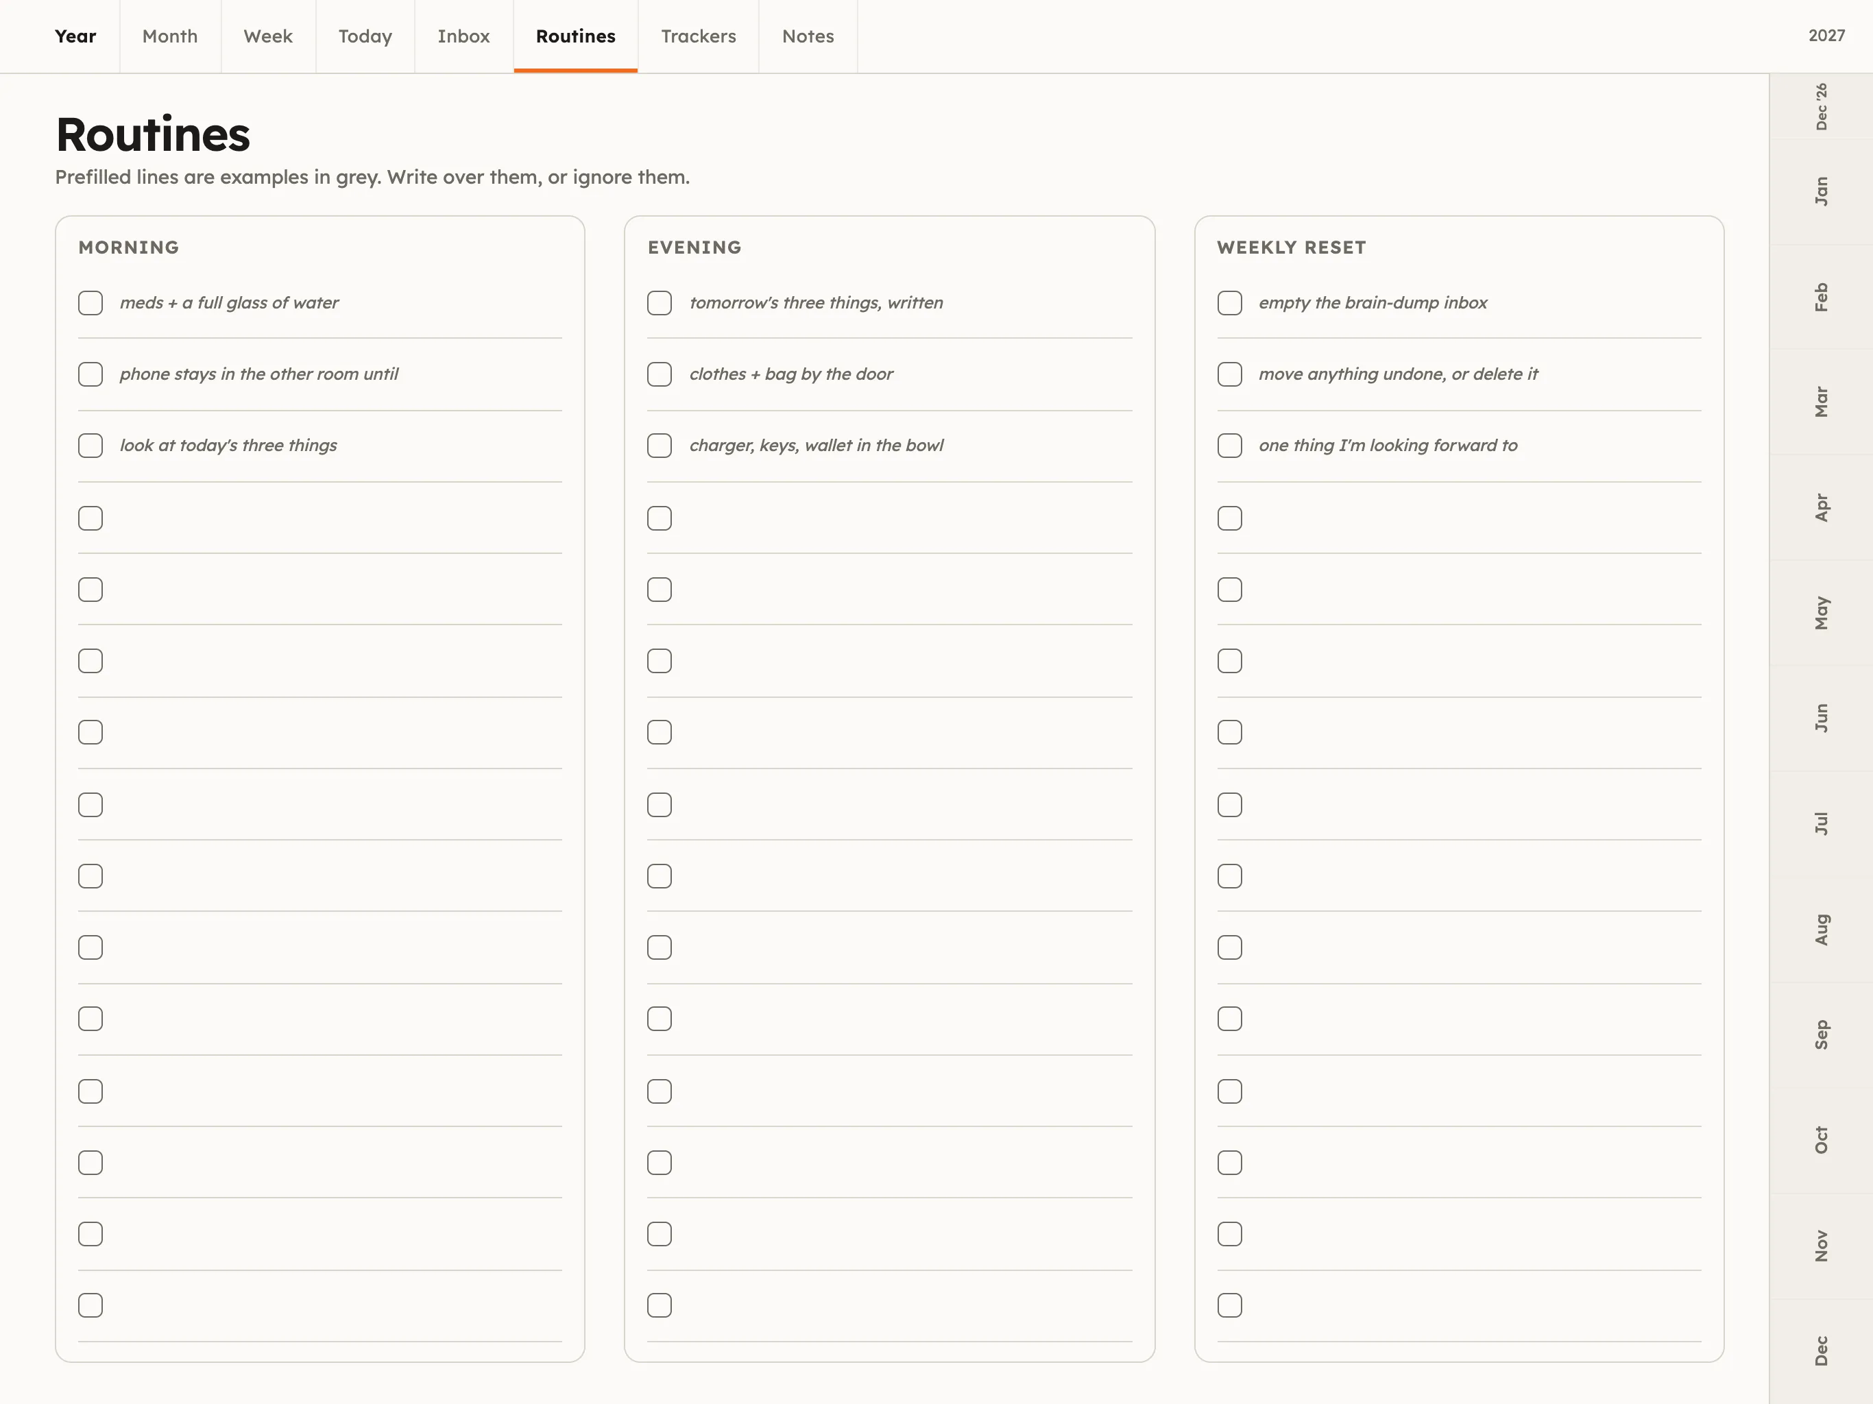This screenshot has height=1404, width=1873.
Task: Click the 'move anything undone, or delete it' line
Action: click(1399, 374)
